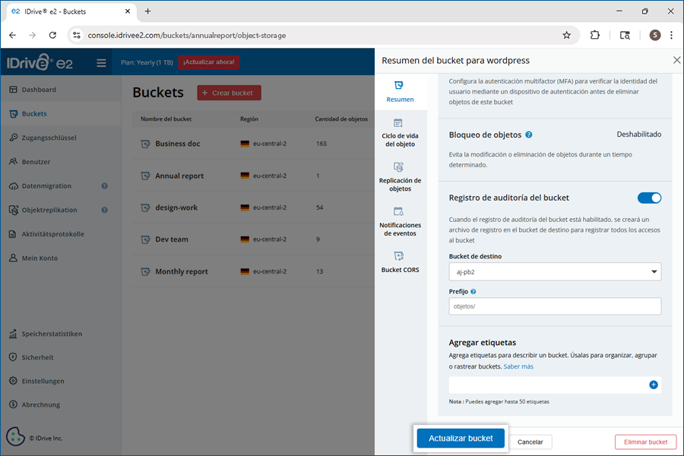Click the browser address bar URL
This screenshot has width=684, height=456.
187,36
